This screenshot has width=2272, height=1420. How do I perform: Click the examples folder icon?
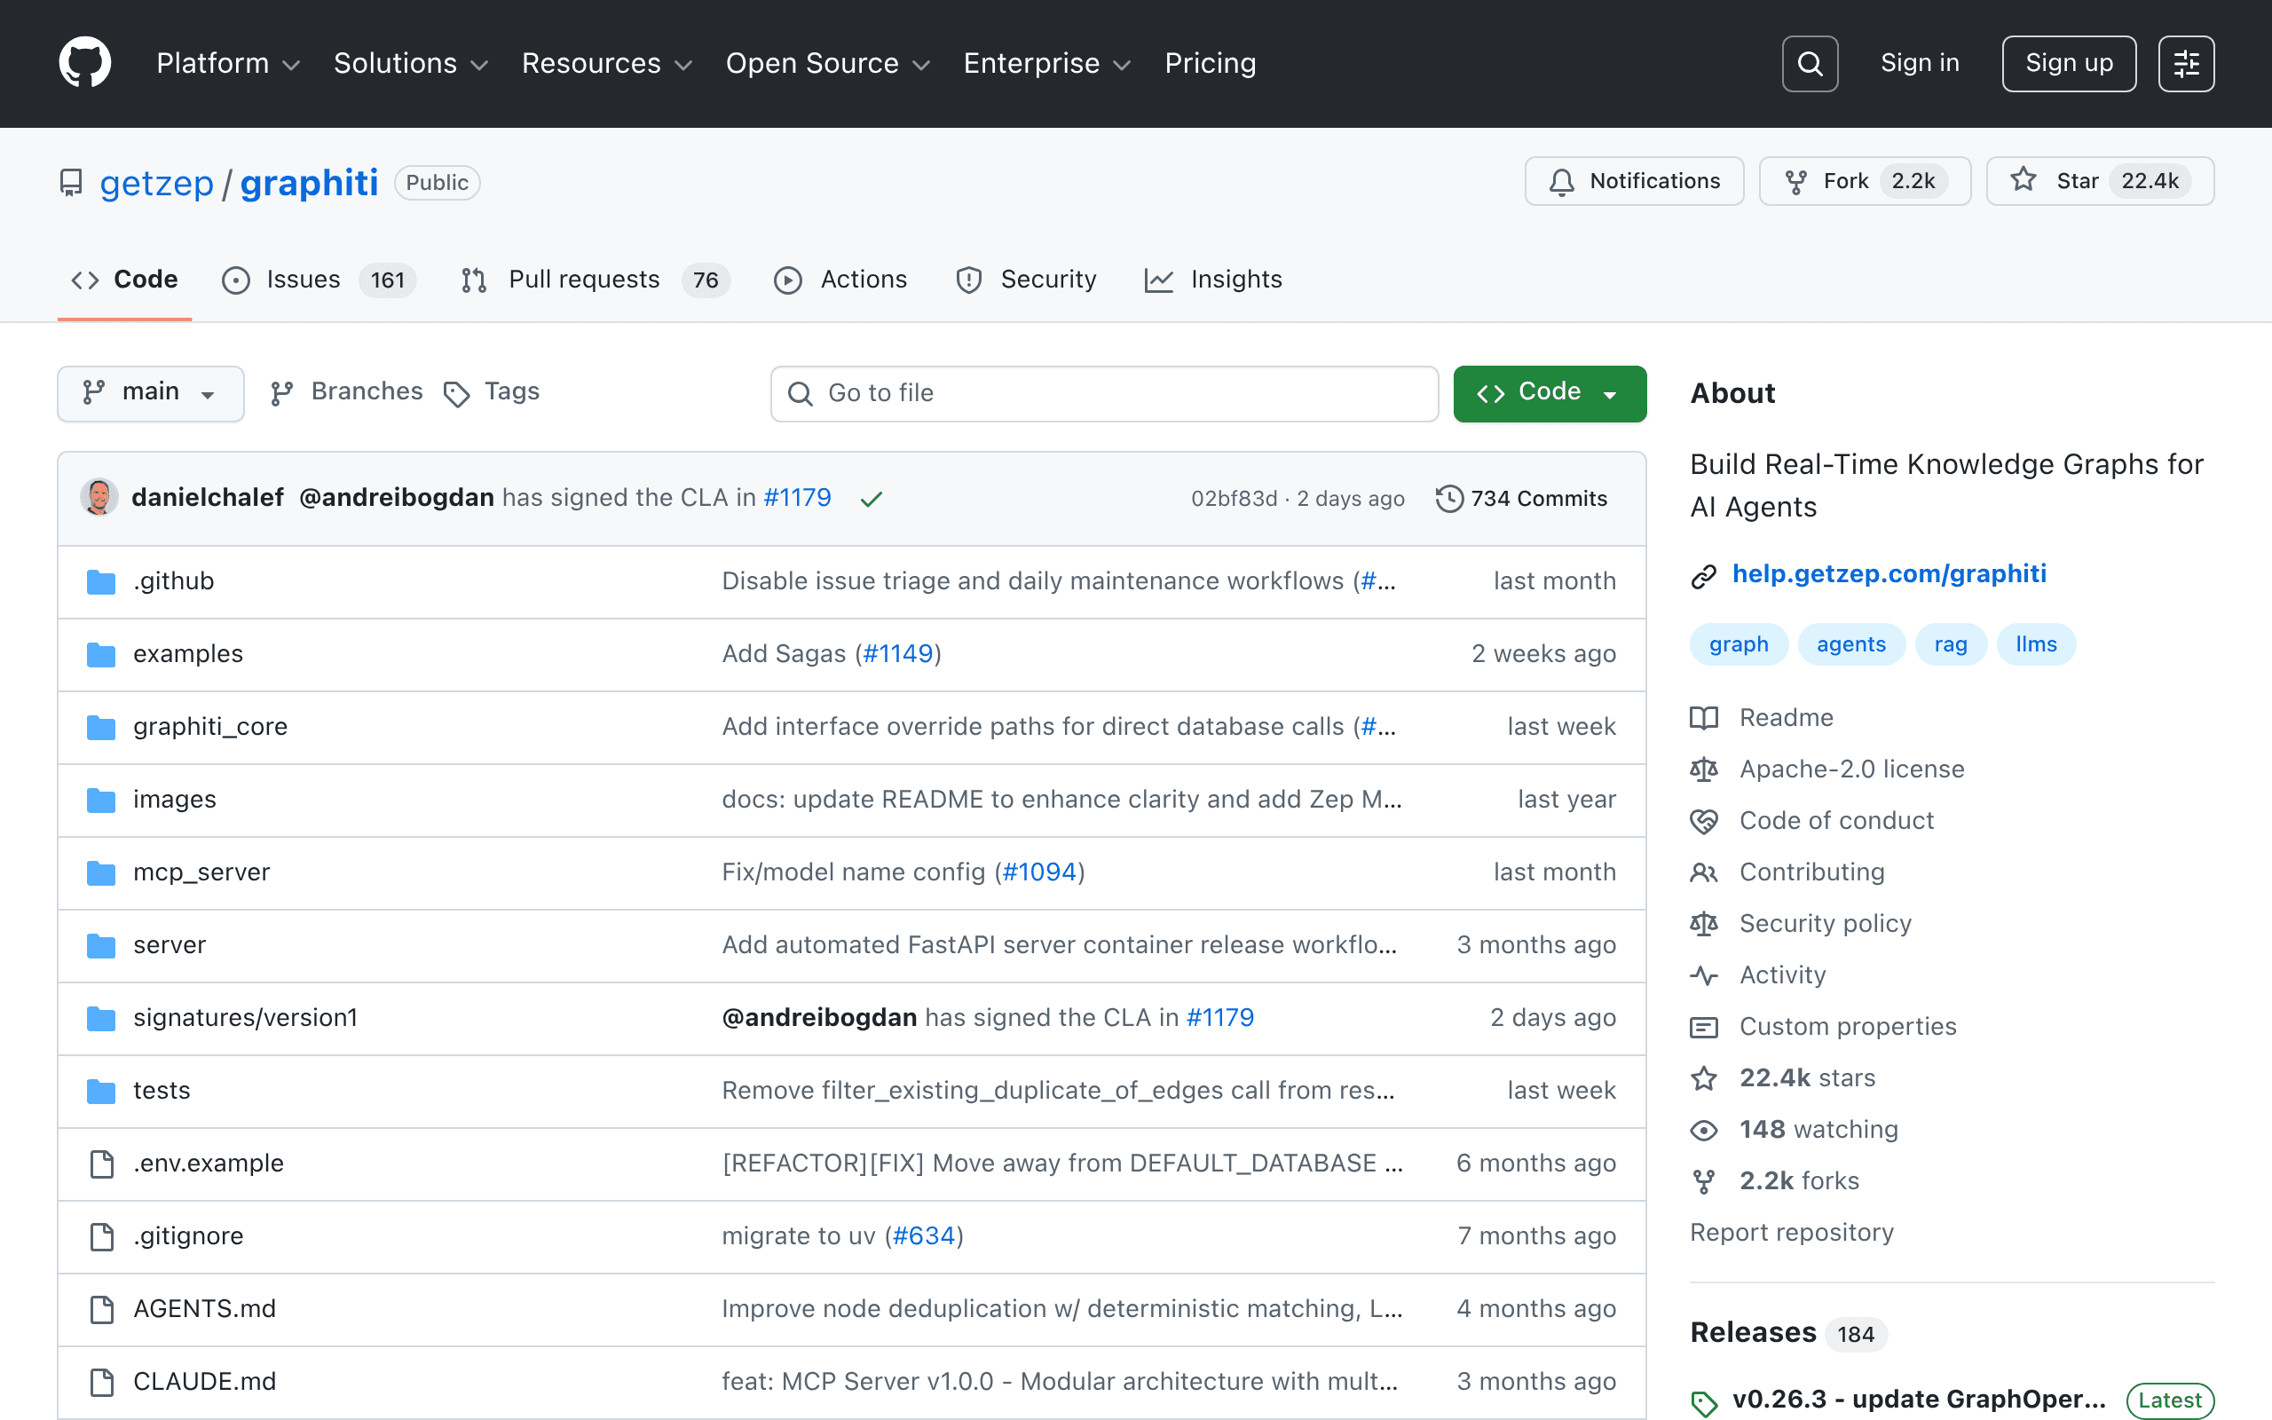tap(101, 655)
